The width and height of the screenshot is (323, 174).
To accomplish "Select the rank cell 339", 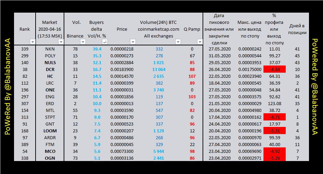I will (25, 49).
